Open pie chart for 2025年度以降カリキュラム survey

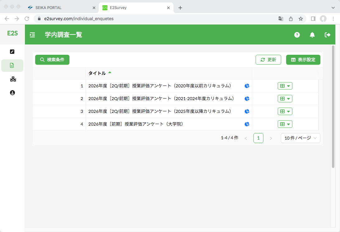tap(247, 111)
